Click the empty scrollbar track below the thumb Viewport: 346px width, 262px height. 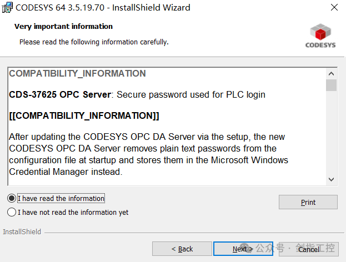coord(331,133)
